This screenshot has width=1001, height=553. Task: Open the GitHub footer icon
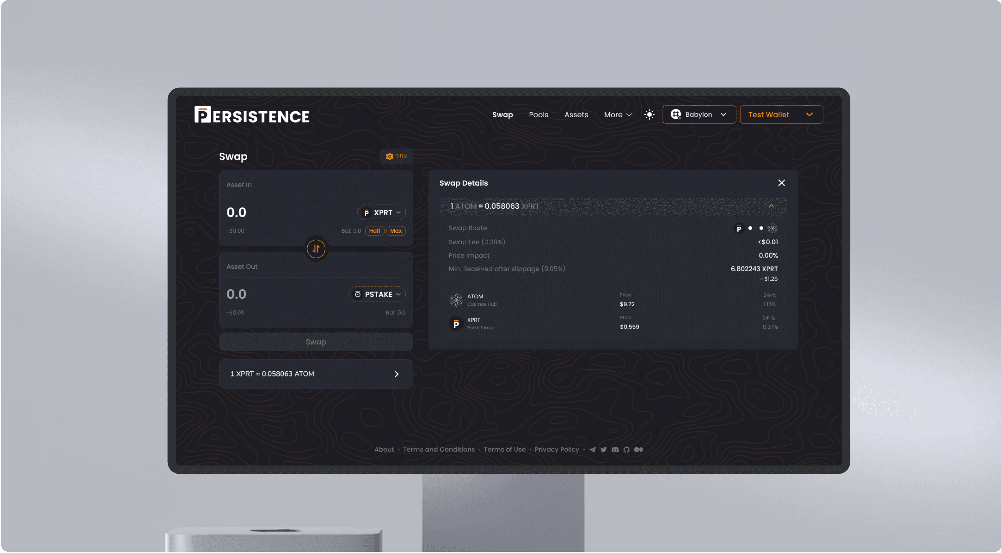pyautogui.click(x=627, y=449)
